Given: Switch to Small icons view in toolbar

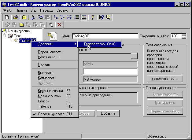Looking at the screenshot, I should point(63,17).
